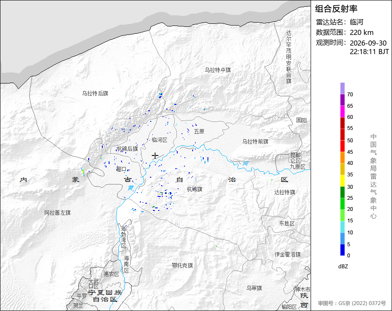The width and height of the screenshot is (392, 311).
Task: Click the 海南区 vertical map label
Action: 127,264
